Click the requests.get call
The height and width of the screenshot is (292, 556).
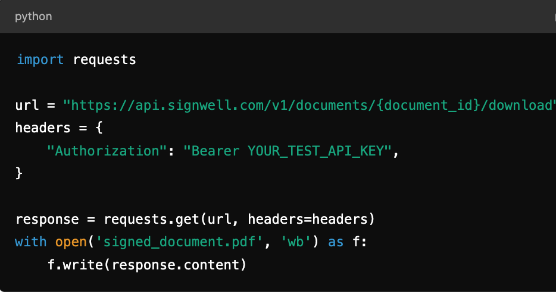(x=151, y=219)
